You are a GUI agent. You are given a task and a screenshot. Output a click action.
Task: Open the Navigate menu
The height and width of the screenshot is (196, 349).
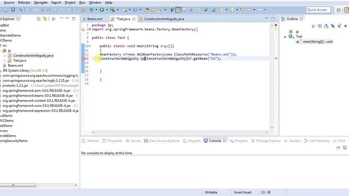coord(41,2)
